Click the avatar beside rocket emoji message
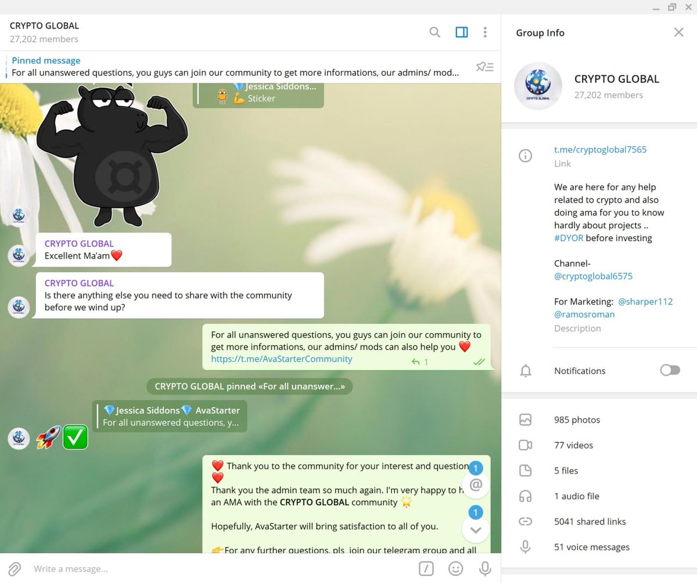This screenshot has height=583, width=697. coord(19,438)
